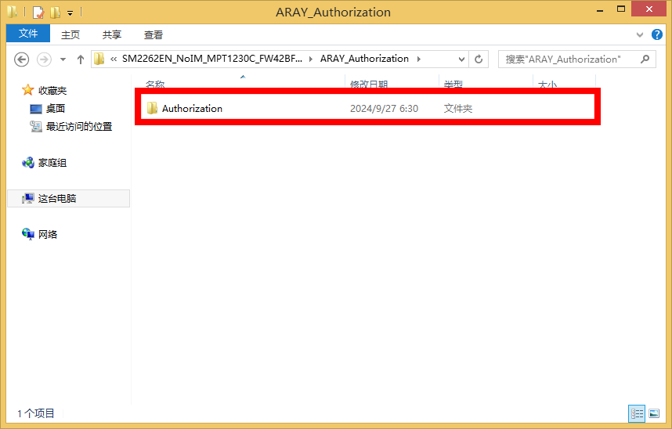Open the 共享 ribbon tab
This screenshot has width=672, height=429.
(x=112, y=34)
